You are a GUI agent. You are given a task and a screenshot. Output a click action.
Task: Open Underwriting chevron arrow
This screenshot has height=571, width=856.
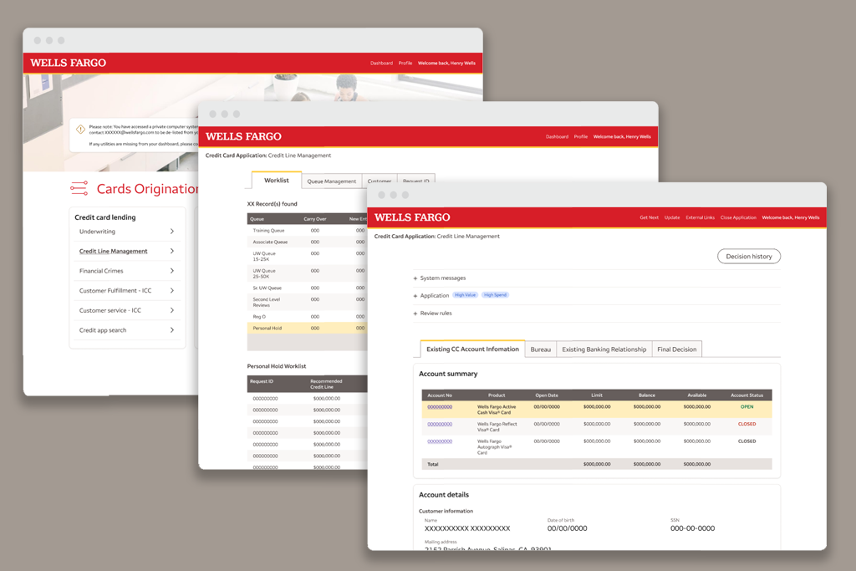pyautogui.click(x=171, y=232)
